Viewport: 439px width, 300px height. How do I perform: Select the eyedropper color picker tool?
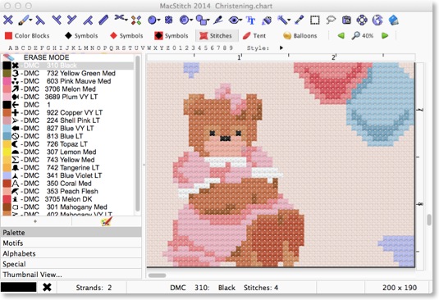click(x=299, y=20)
